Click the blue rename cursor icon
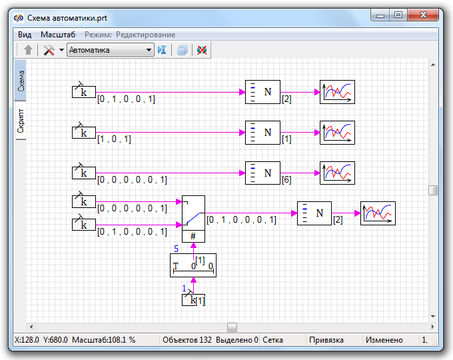453x360 pixels. coord(162,50)
